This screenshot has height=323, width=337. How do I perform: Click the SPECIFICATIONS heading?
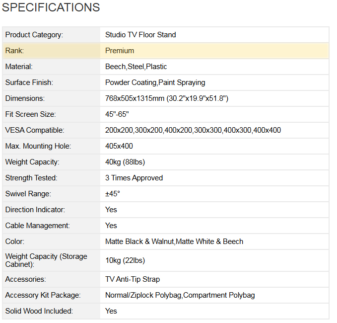tap(51, 8)
